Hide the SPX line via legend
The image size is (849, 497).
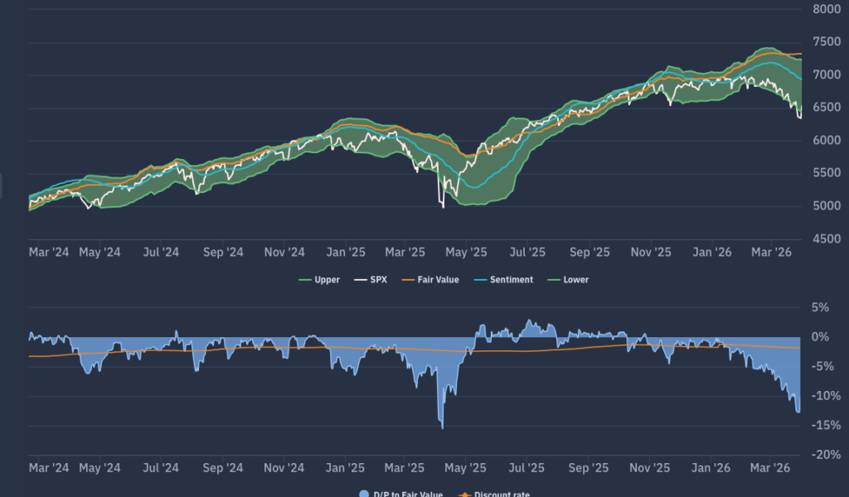pyautogui.click(x=372, y=280)
